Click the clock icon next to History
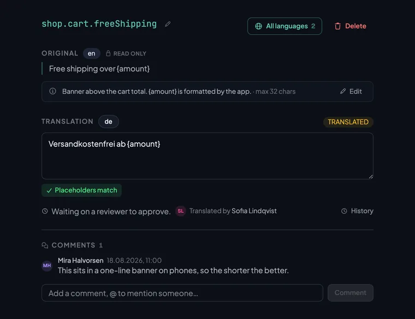Screen dimensions: 415x319 tap(344, 211)
